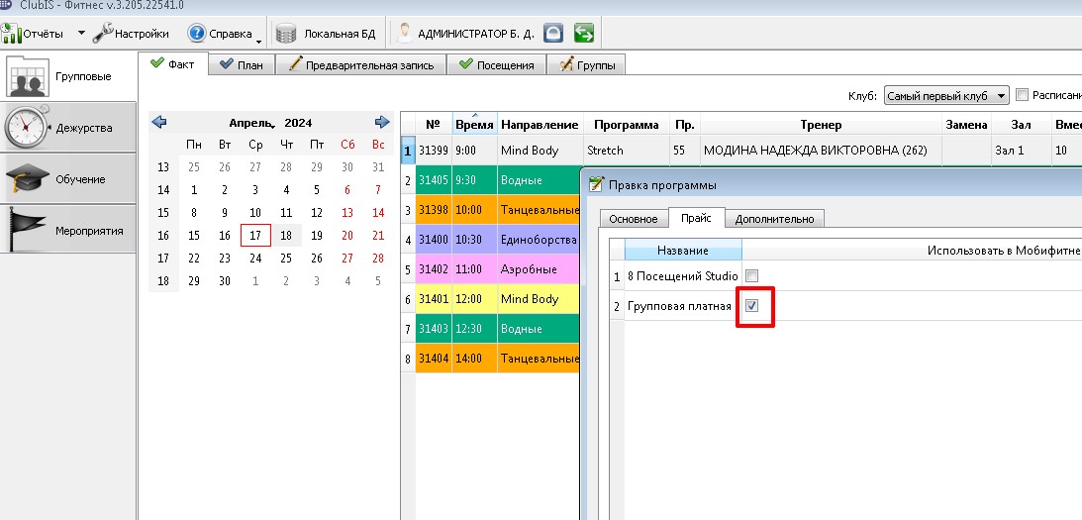Sort by the Тренер column header
Image resolution: width=1082 pixels, height=520 pixels.
(821, 125)
